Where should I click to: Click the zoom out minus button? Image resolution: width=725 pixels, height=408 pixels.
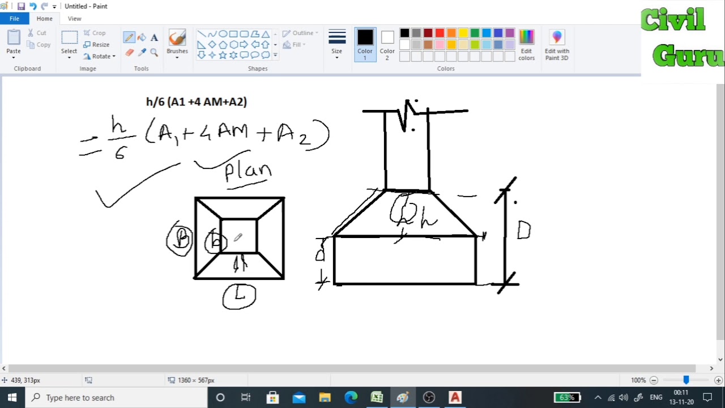tap(654, 380)
